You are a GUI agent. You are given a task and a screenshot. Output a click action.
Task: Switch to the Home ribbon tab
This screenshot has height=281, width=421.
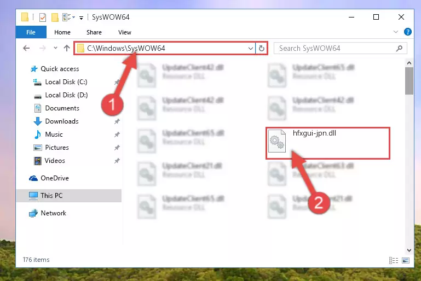click(62, 32)
